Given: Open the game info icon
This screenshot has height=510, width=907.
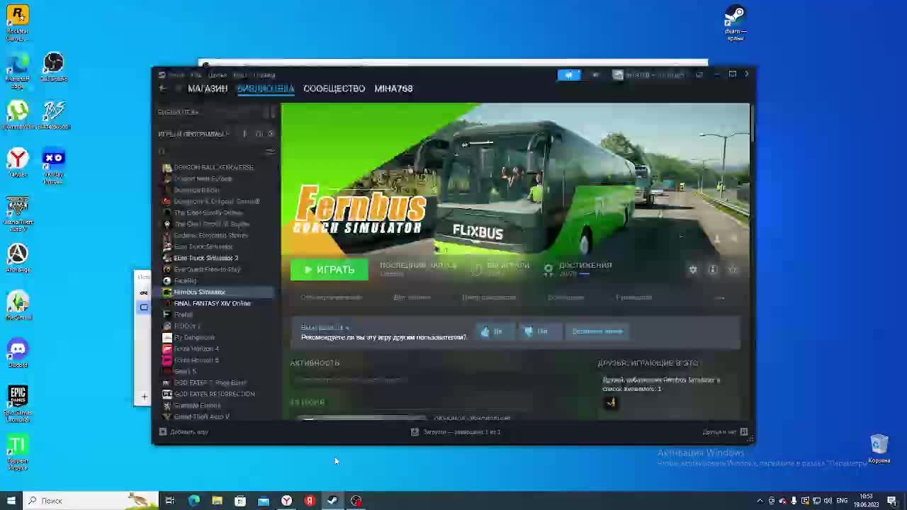Looking at the screenshot, I should pos(713,270).
